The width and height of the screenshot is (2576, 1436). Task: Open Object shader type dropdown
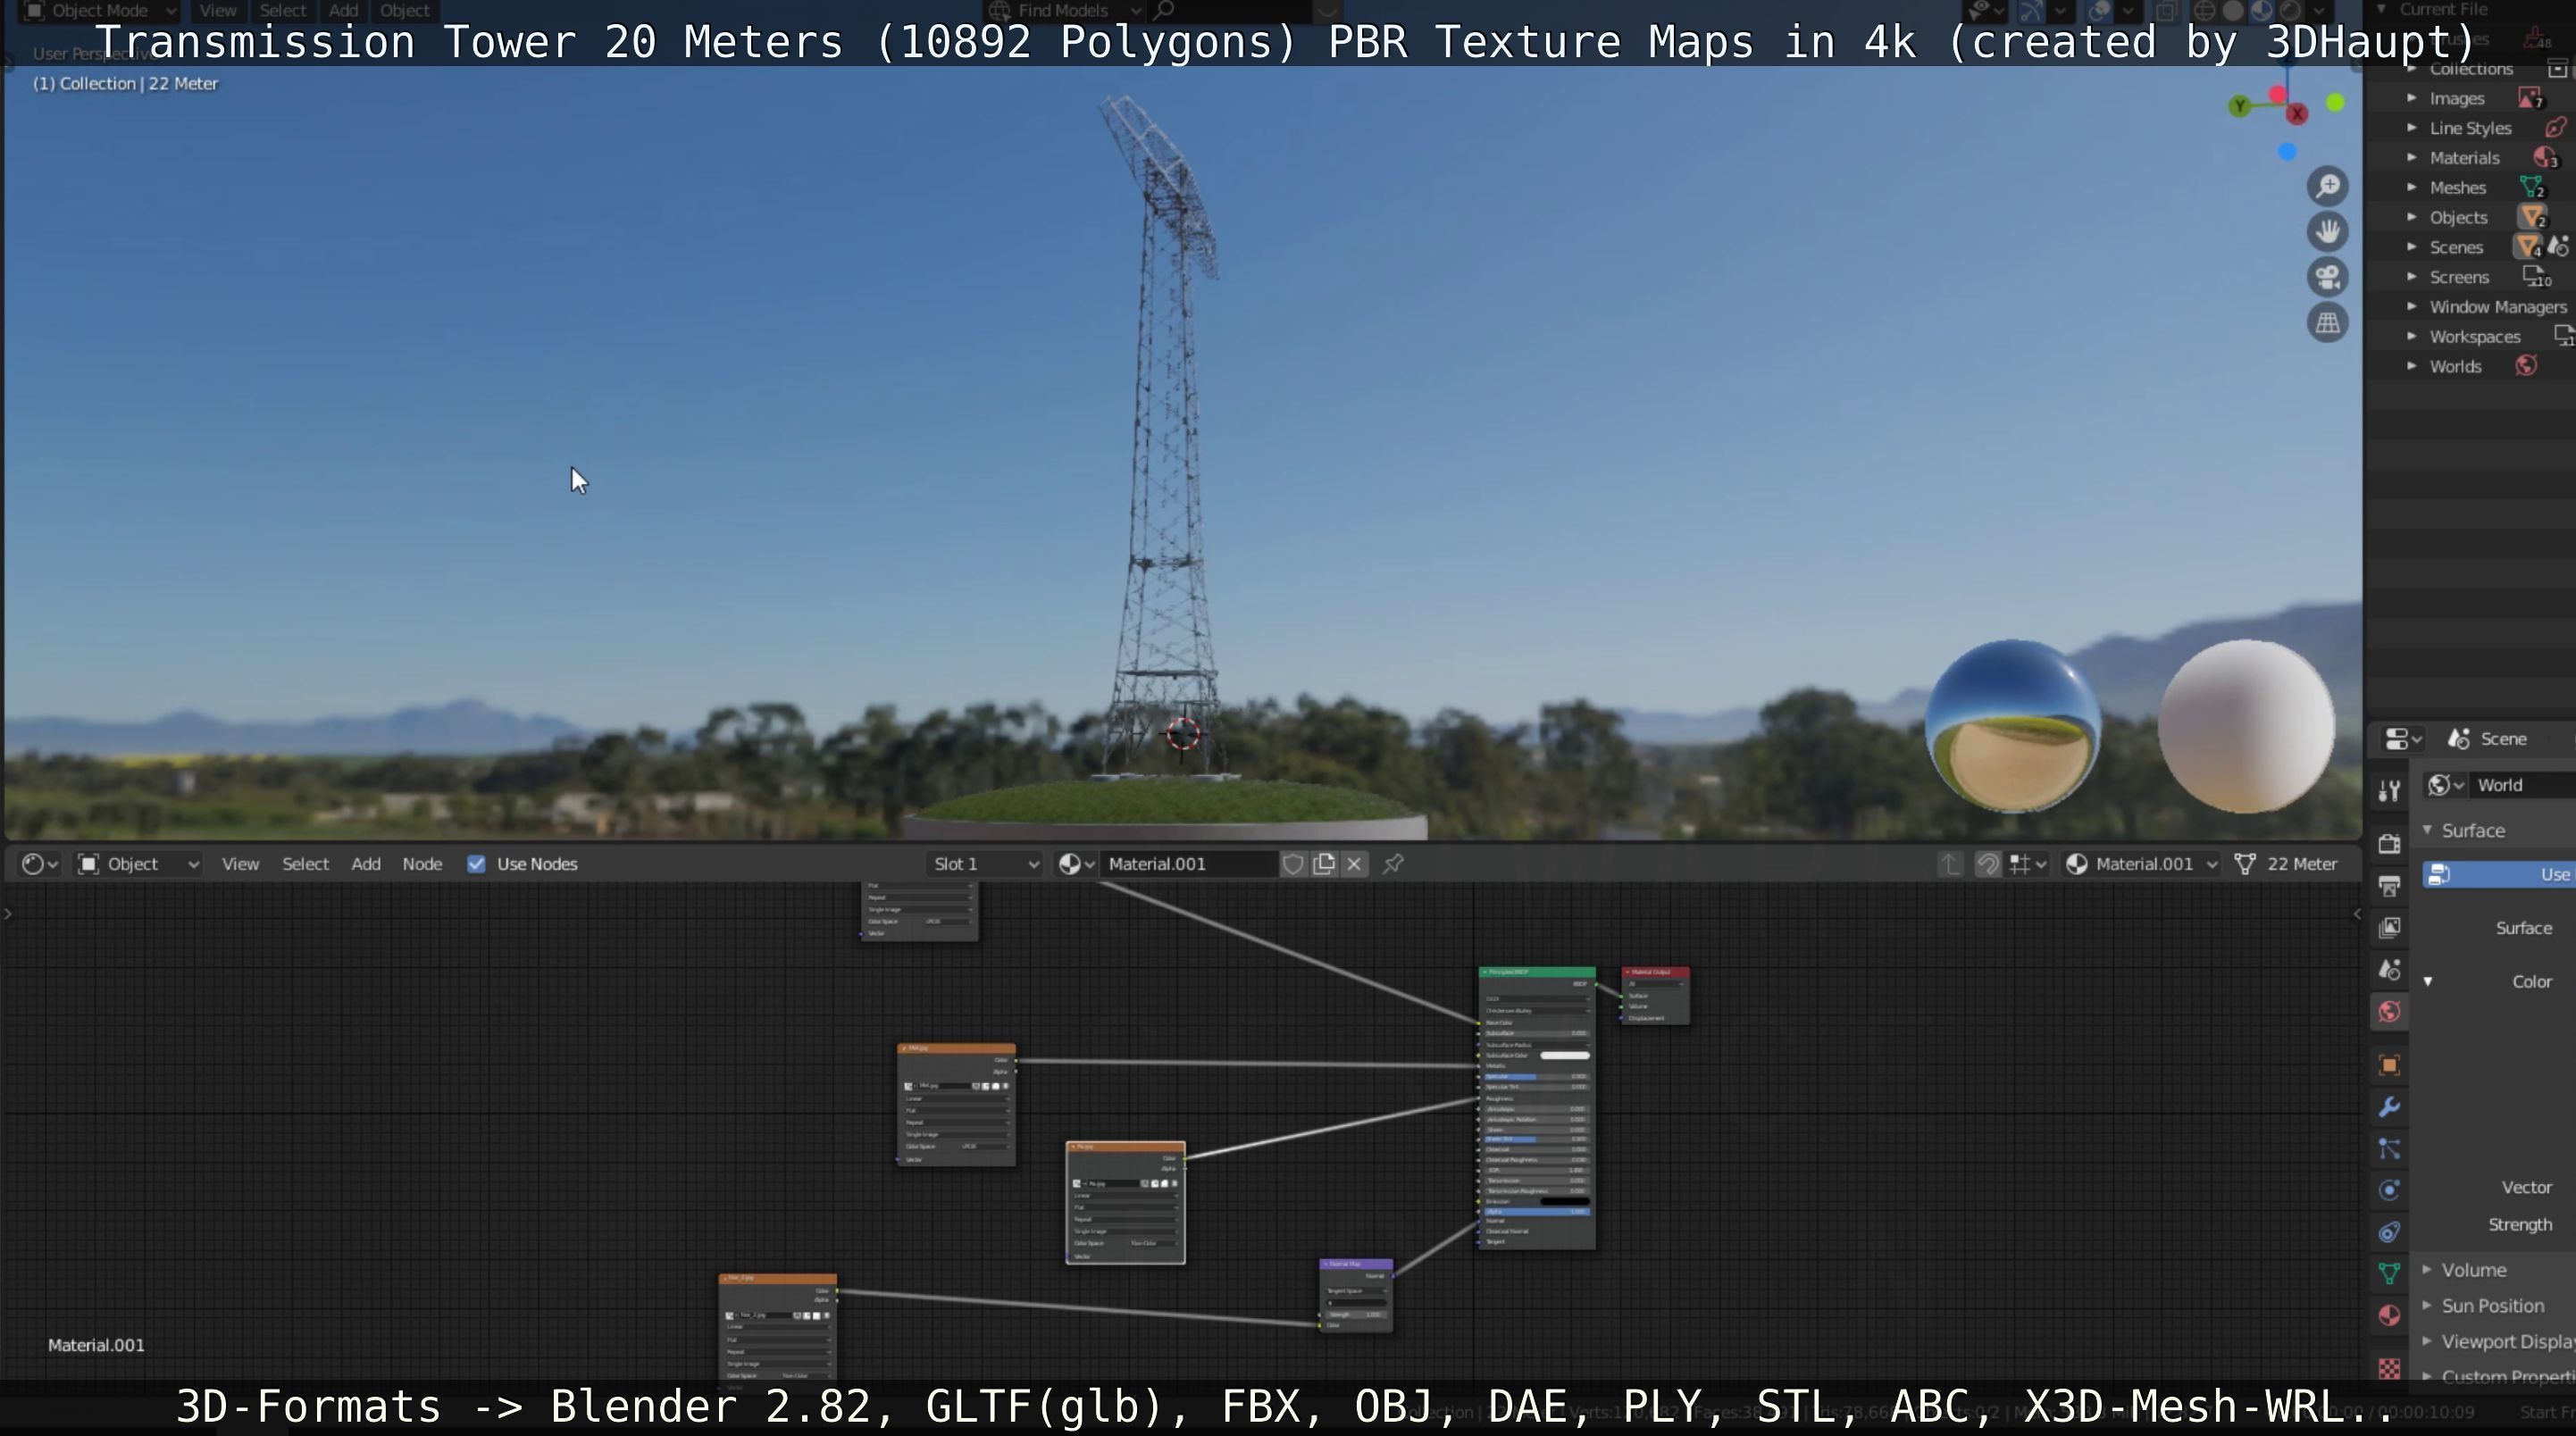point(139,864)
